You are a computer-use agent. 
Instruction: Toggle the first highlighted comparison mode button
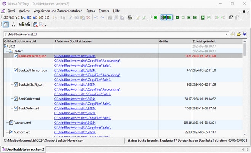click(x=164, y=17)
